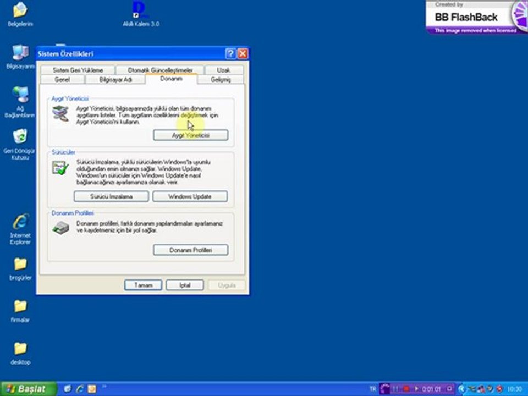Click Show Desktop quick launch icon
Screen dimensions: 528x396
[68, 389]
